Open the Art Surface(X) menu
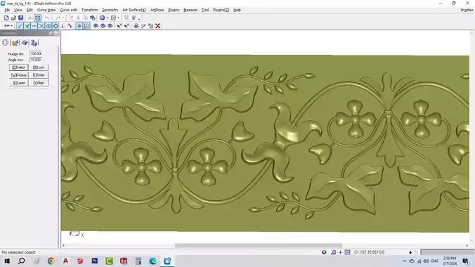475x267 pixels. [134, 10]
